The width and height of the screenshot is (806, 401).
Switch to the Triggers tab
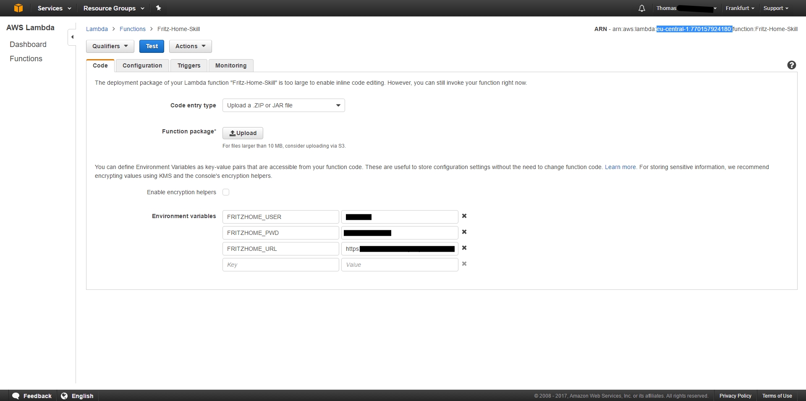(x=189, y=65)
